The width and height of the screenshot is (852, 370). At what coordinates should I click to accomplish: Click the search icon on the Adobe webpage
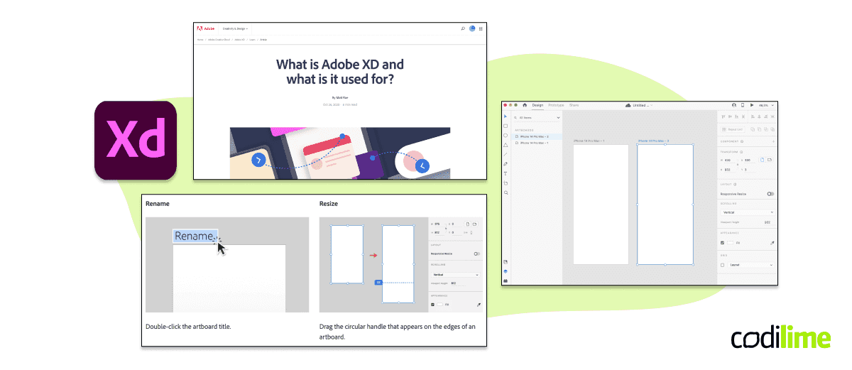click(462, 28)
